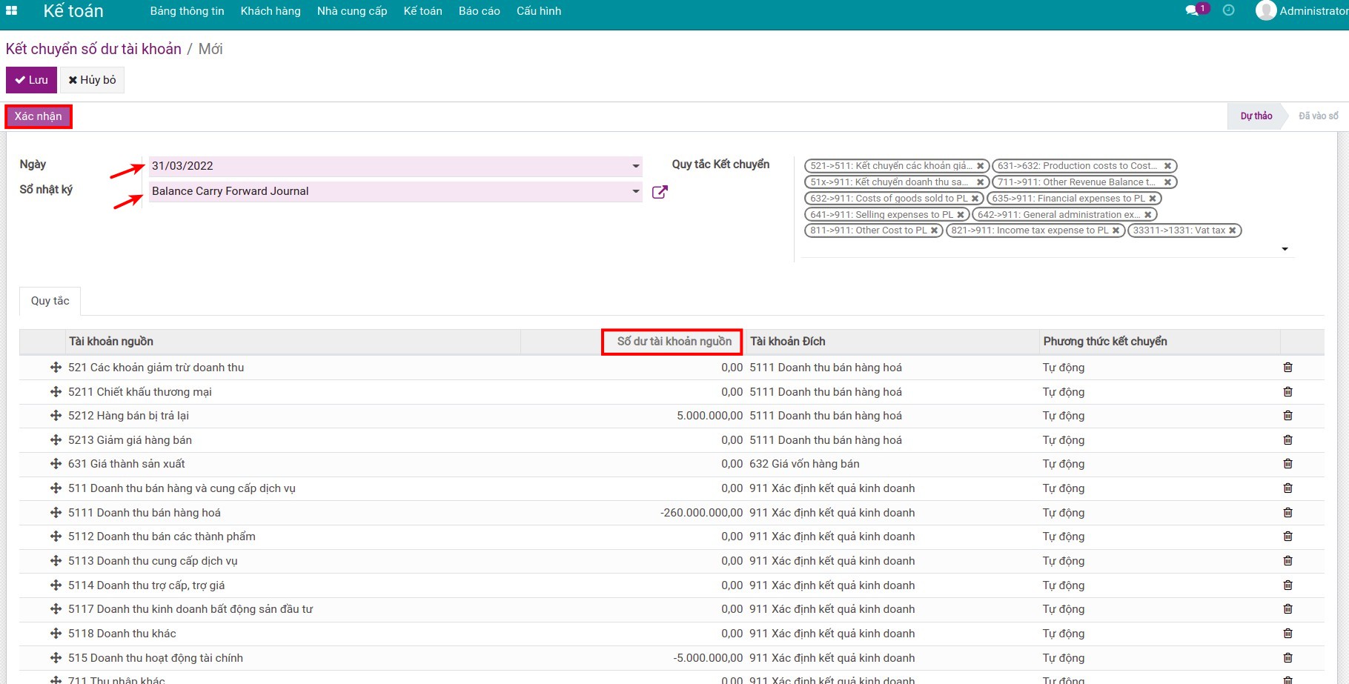Expand the Quy tắc Kết chuyển dropdown arrow
Image resolution: width=1349 pixels, height=684 pixels.
coord(1285,249)
